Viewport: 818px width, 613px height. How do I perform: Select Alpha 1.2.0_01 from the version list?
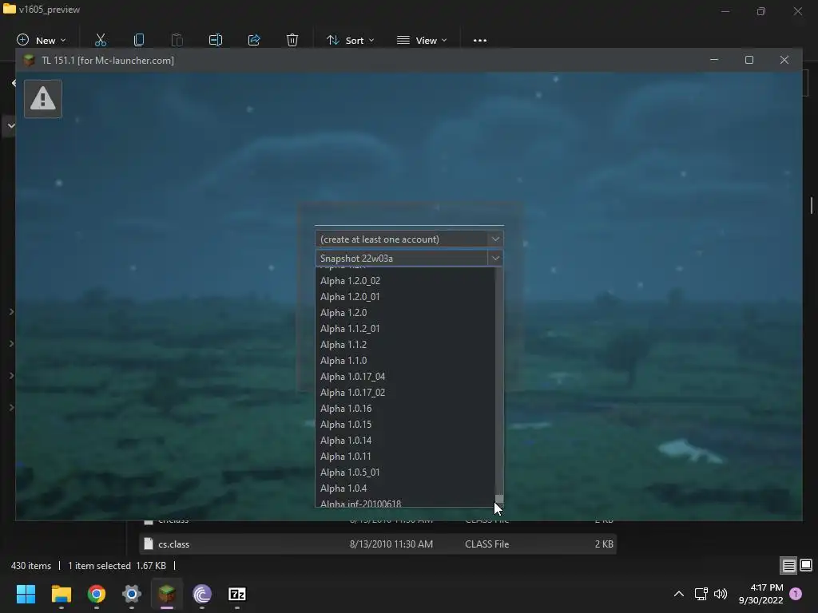(x=405, y=297)
